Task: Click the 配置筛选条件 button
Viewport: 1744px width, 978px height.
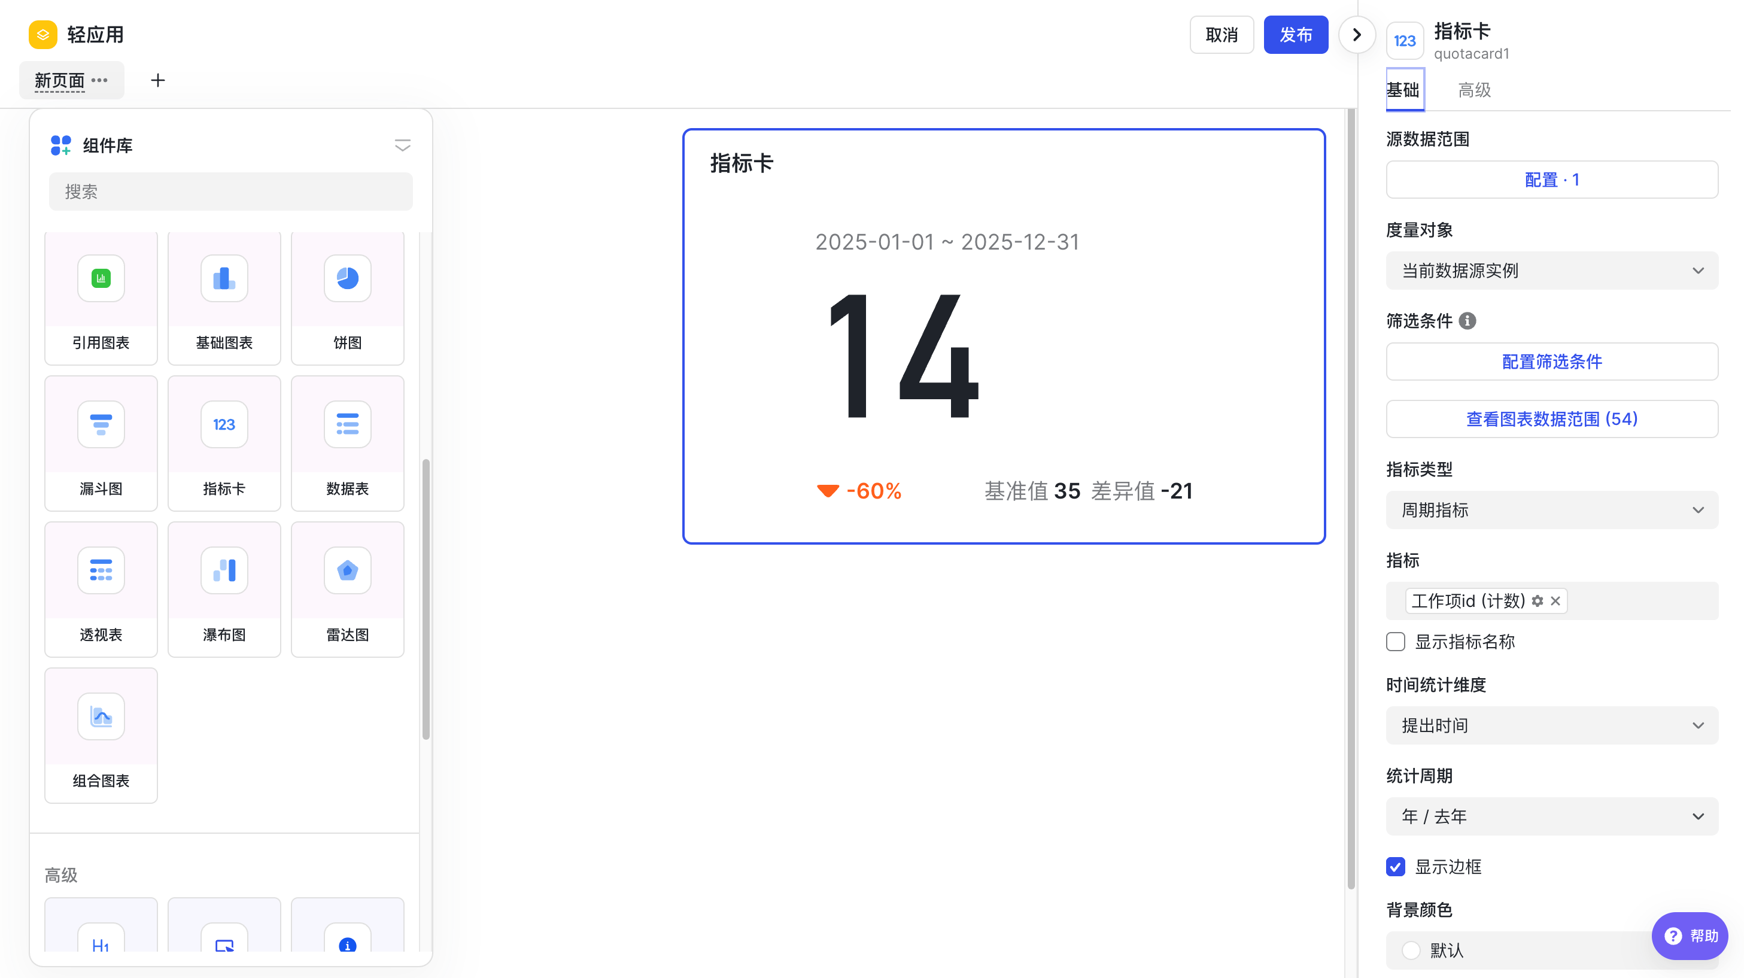Action: click(1552, 362)
